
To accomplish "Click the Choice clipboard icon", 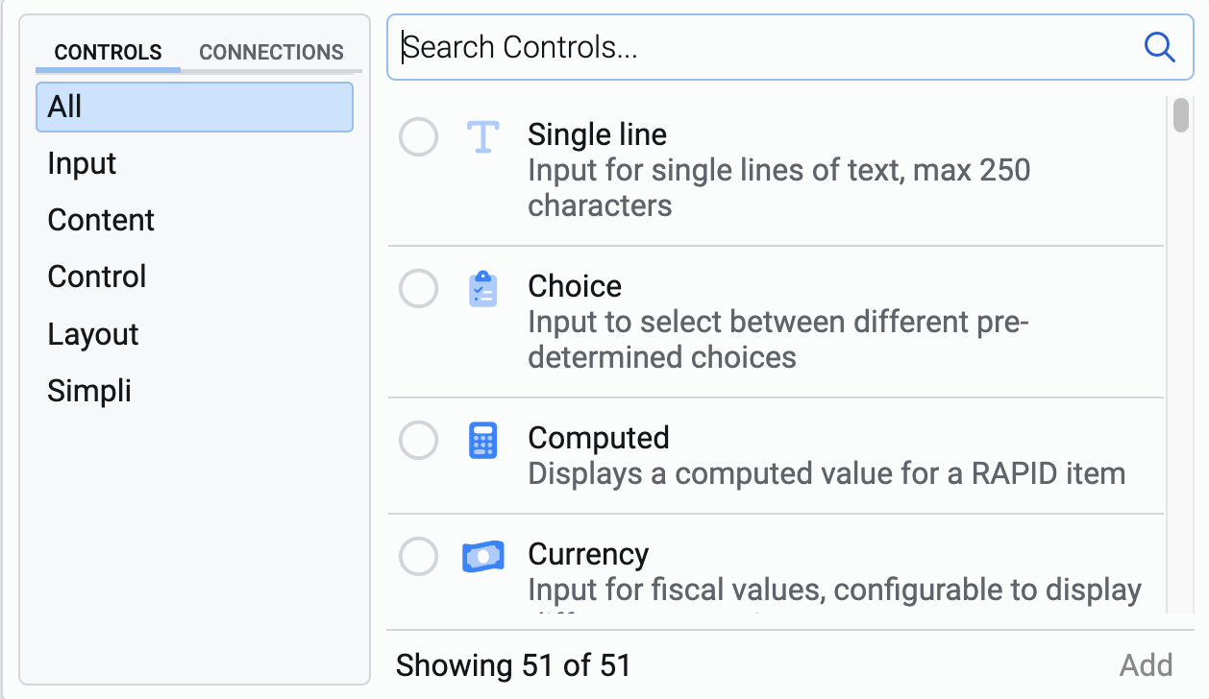I will (x=482, y=289).
